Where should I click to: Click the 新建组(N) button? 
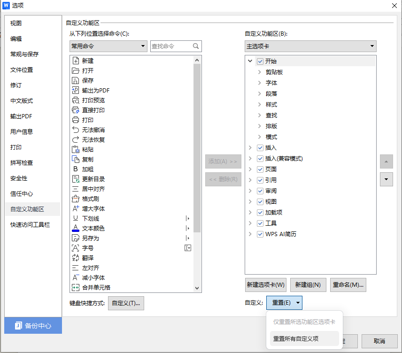[x=308, y=285]
